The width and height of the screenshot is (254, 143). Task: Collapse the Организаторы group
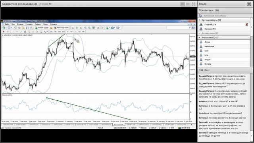(200, 20)
